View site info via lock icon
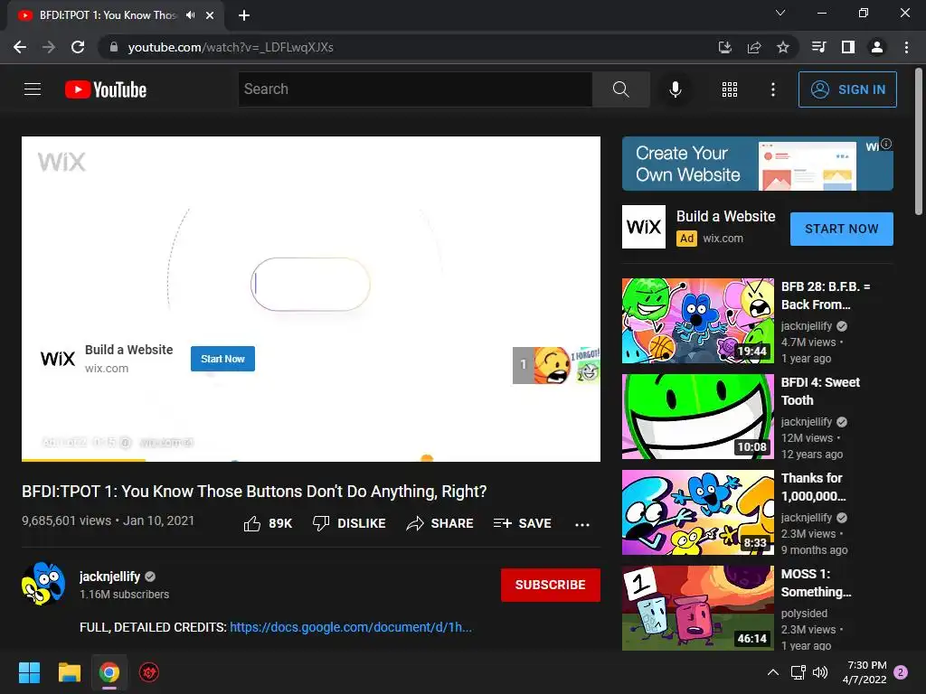The height and width of the screenshot is (694, 926). pos(114,47)
